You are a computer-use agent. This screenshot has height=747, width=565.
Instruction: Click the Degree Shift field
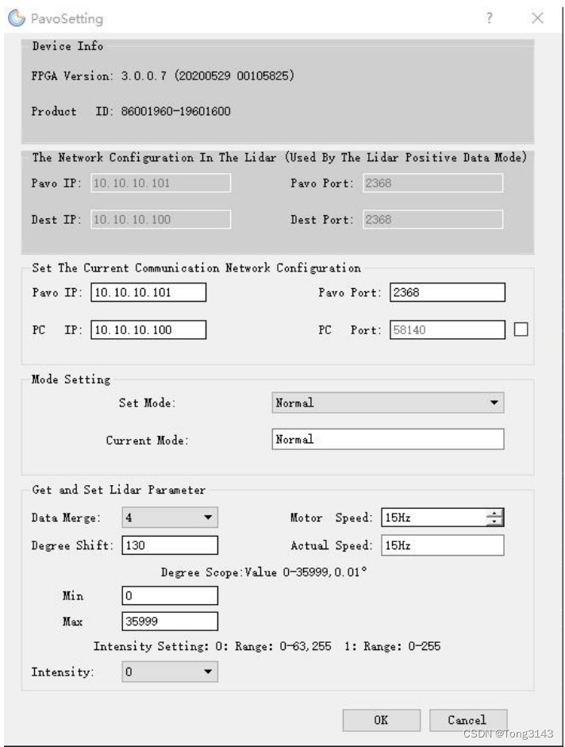coord(170,545)
